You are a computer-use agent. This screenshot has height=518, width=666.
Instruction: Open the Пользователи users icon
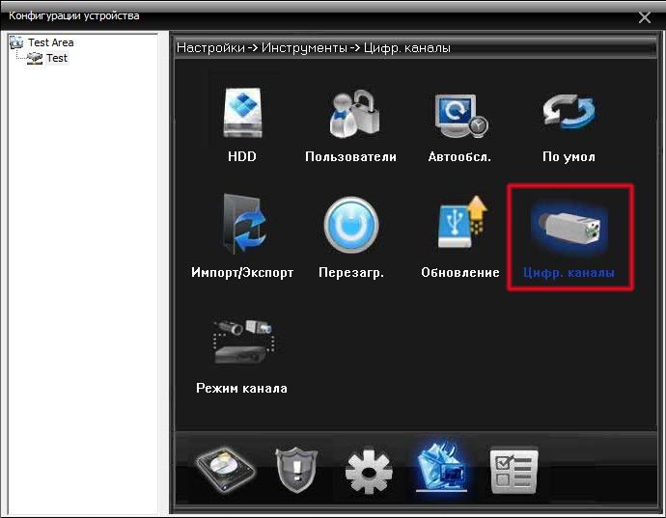(354, 113)
